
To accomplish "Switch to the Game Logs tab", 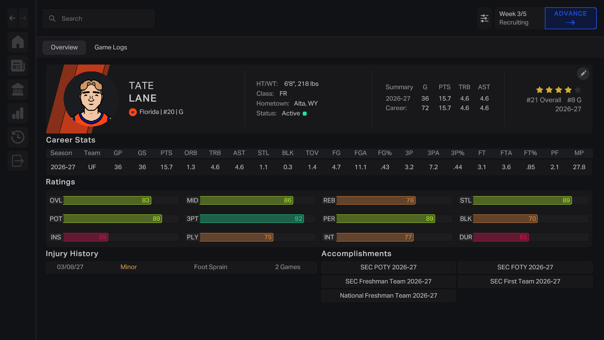I will (110, 47).
